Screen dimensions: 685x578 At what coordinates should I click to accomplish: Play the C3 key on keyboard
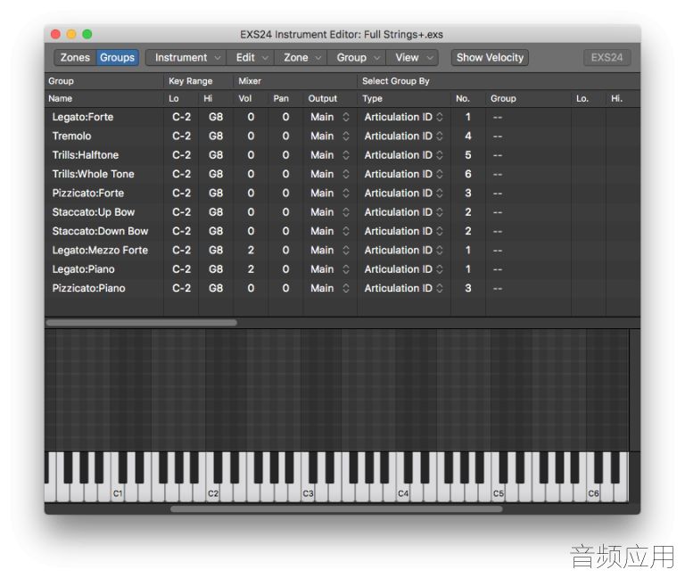tap(308, 493)
